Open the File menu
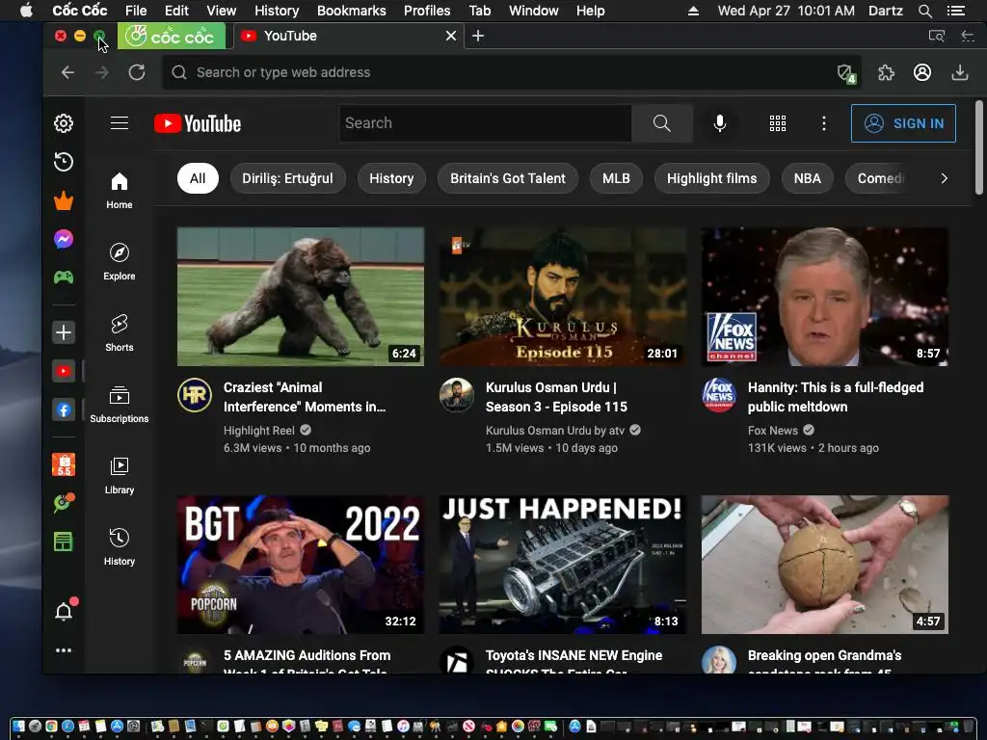Viewport: 987px width, 740px height. click(136, 11)
